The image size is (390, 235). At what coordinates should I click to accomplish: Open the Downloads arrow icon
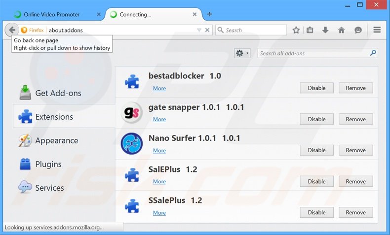(x=325, y=30)
